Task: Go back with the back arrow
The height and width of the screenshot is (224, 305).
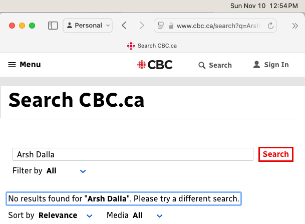Action: pyautogui.click(x=124, y=26)
